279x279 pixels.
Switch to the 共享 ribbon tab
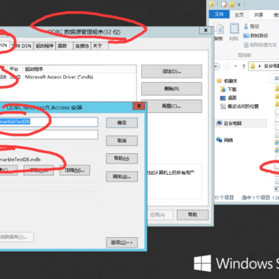click(x=258, y=15)
